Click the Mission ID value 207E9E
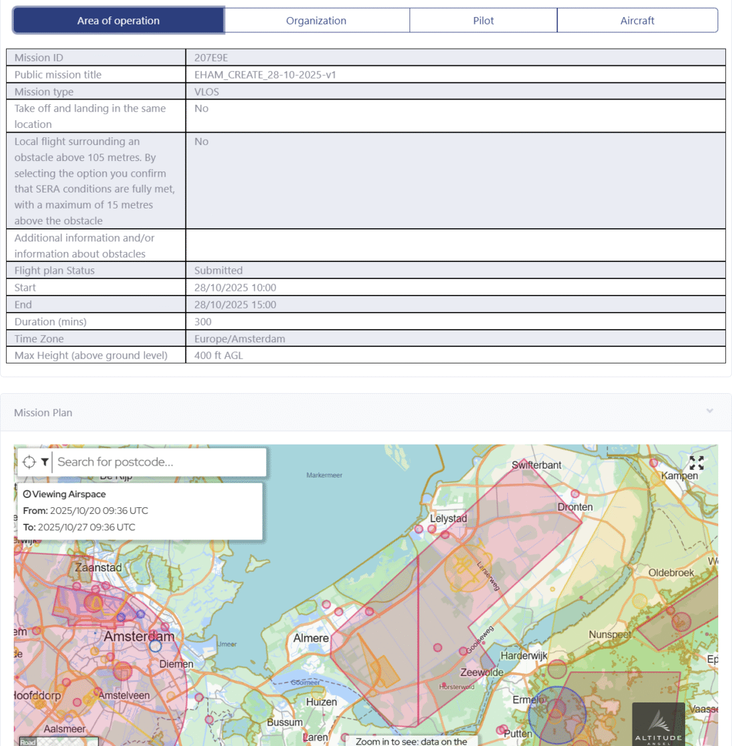The width and height of the screenshot is (732, 746). (211, 58)
